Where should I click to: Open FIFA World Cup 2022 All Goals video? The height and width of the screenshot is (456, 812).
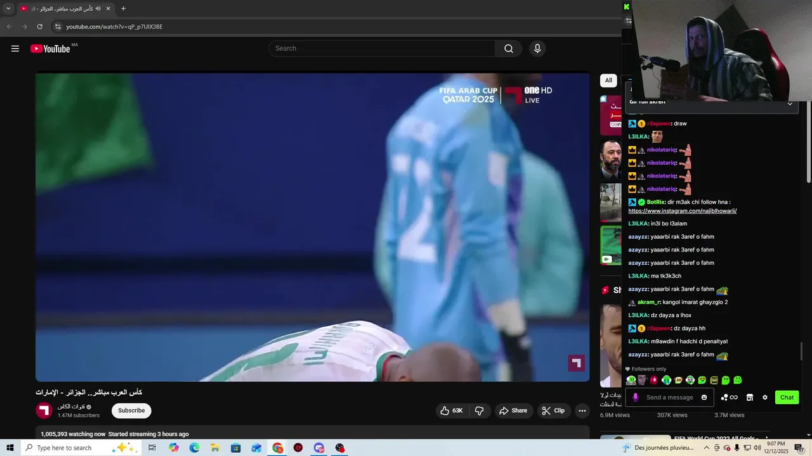pos(717,438)
